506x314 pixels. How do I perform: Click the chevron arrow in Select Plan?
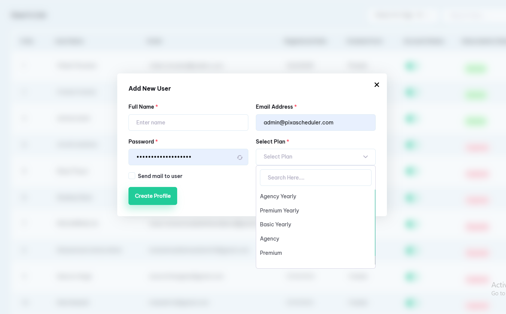[x=366, y=157]
